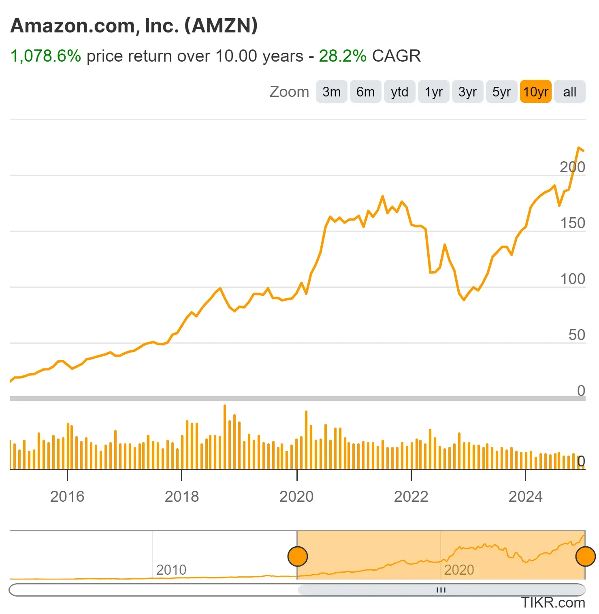Click the 1,078.6% price return text
The height and width of the screenshot is (614, 599).
click(x=46, y=56)
